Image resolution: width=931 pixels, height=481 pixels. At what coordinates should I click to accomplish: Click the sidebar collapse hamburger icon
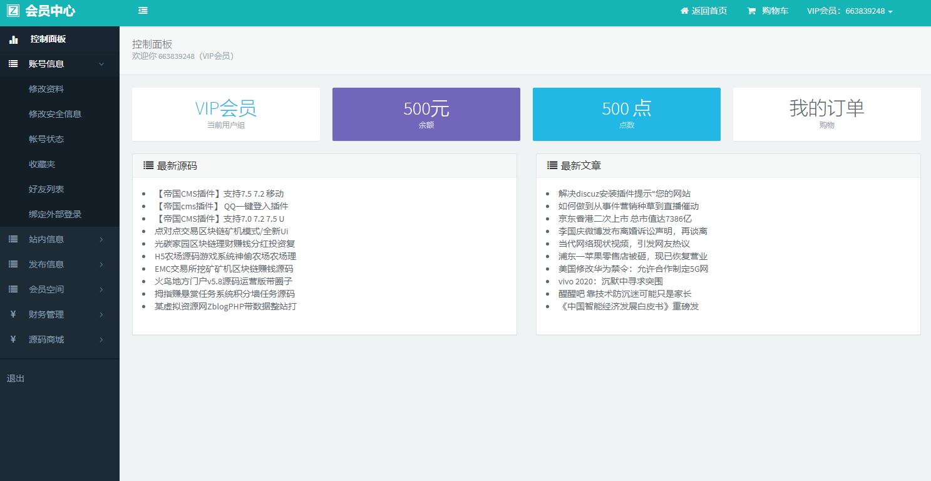[143, 11]
